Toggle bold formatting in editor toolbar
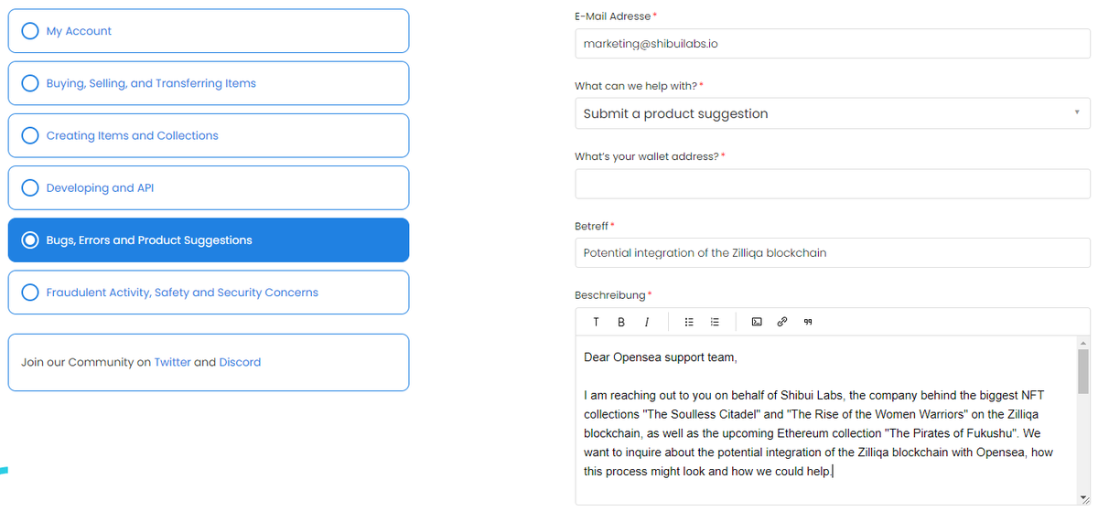Image resolution: width=1098 pixels, height=511 pixels. [x=621, y=322]
